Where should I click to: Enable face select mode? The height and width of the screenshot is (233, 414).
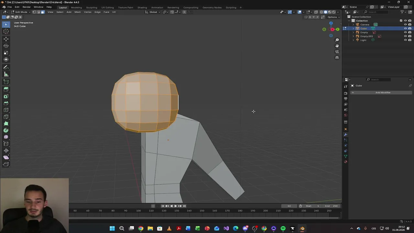[x=43, y=12]
